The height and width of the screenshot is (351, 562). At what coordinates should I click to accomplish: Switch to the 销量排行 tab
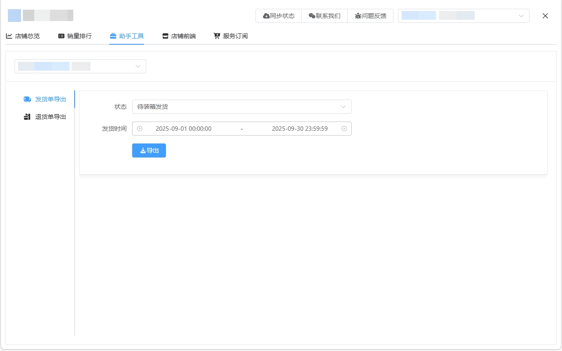tap(75, 36)
